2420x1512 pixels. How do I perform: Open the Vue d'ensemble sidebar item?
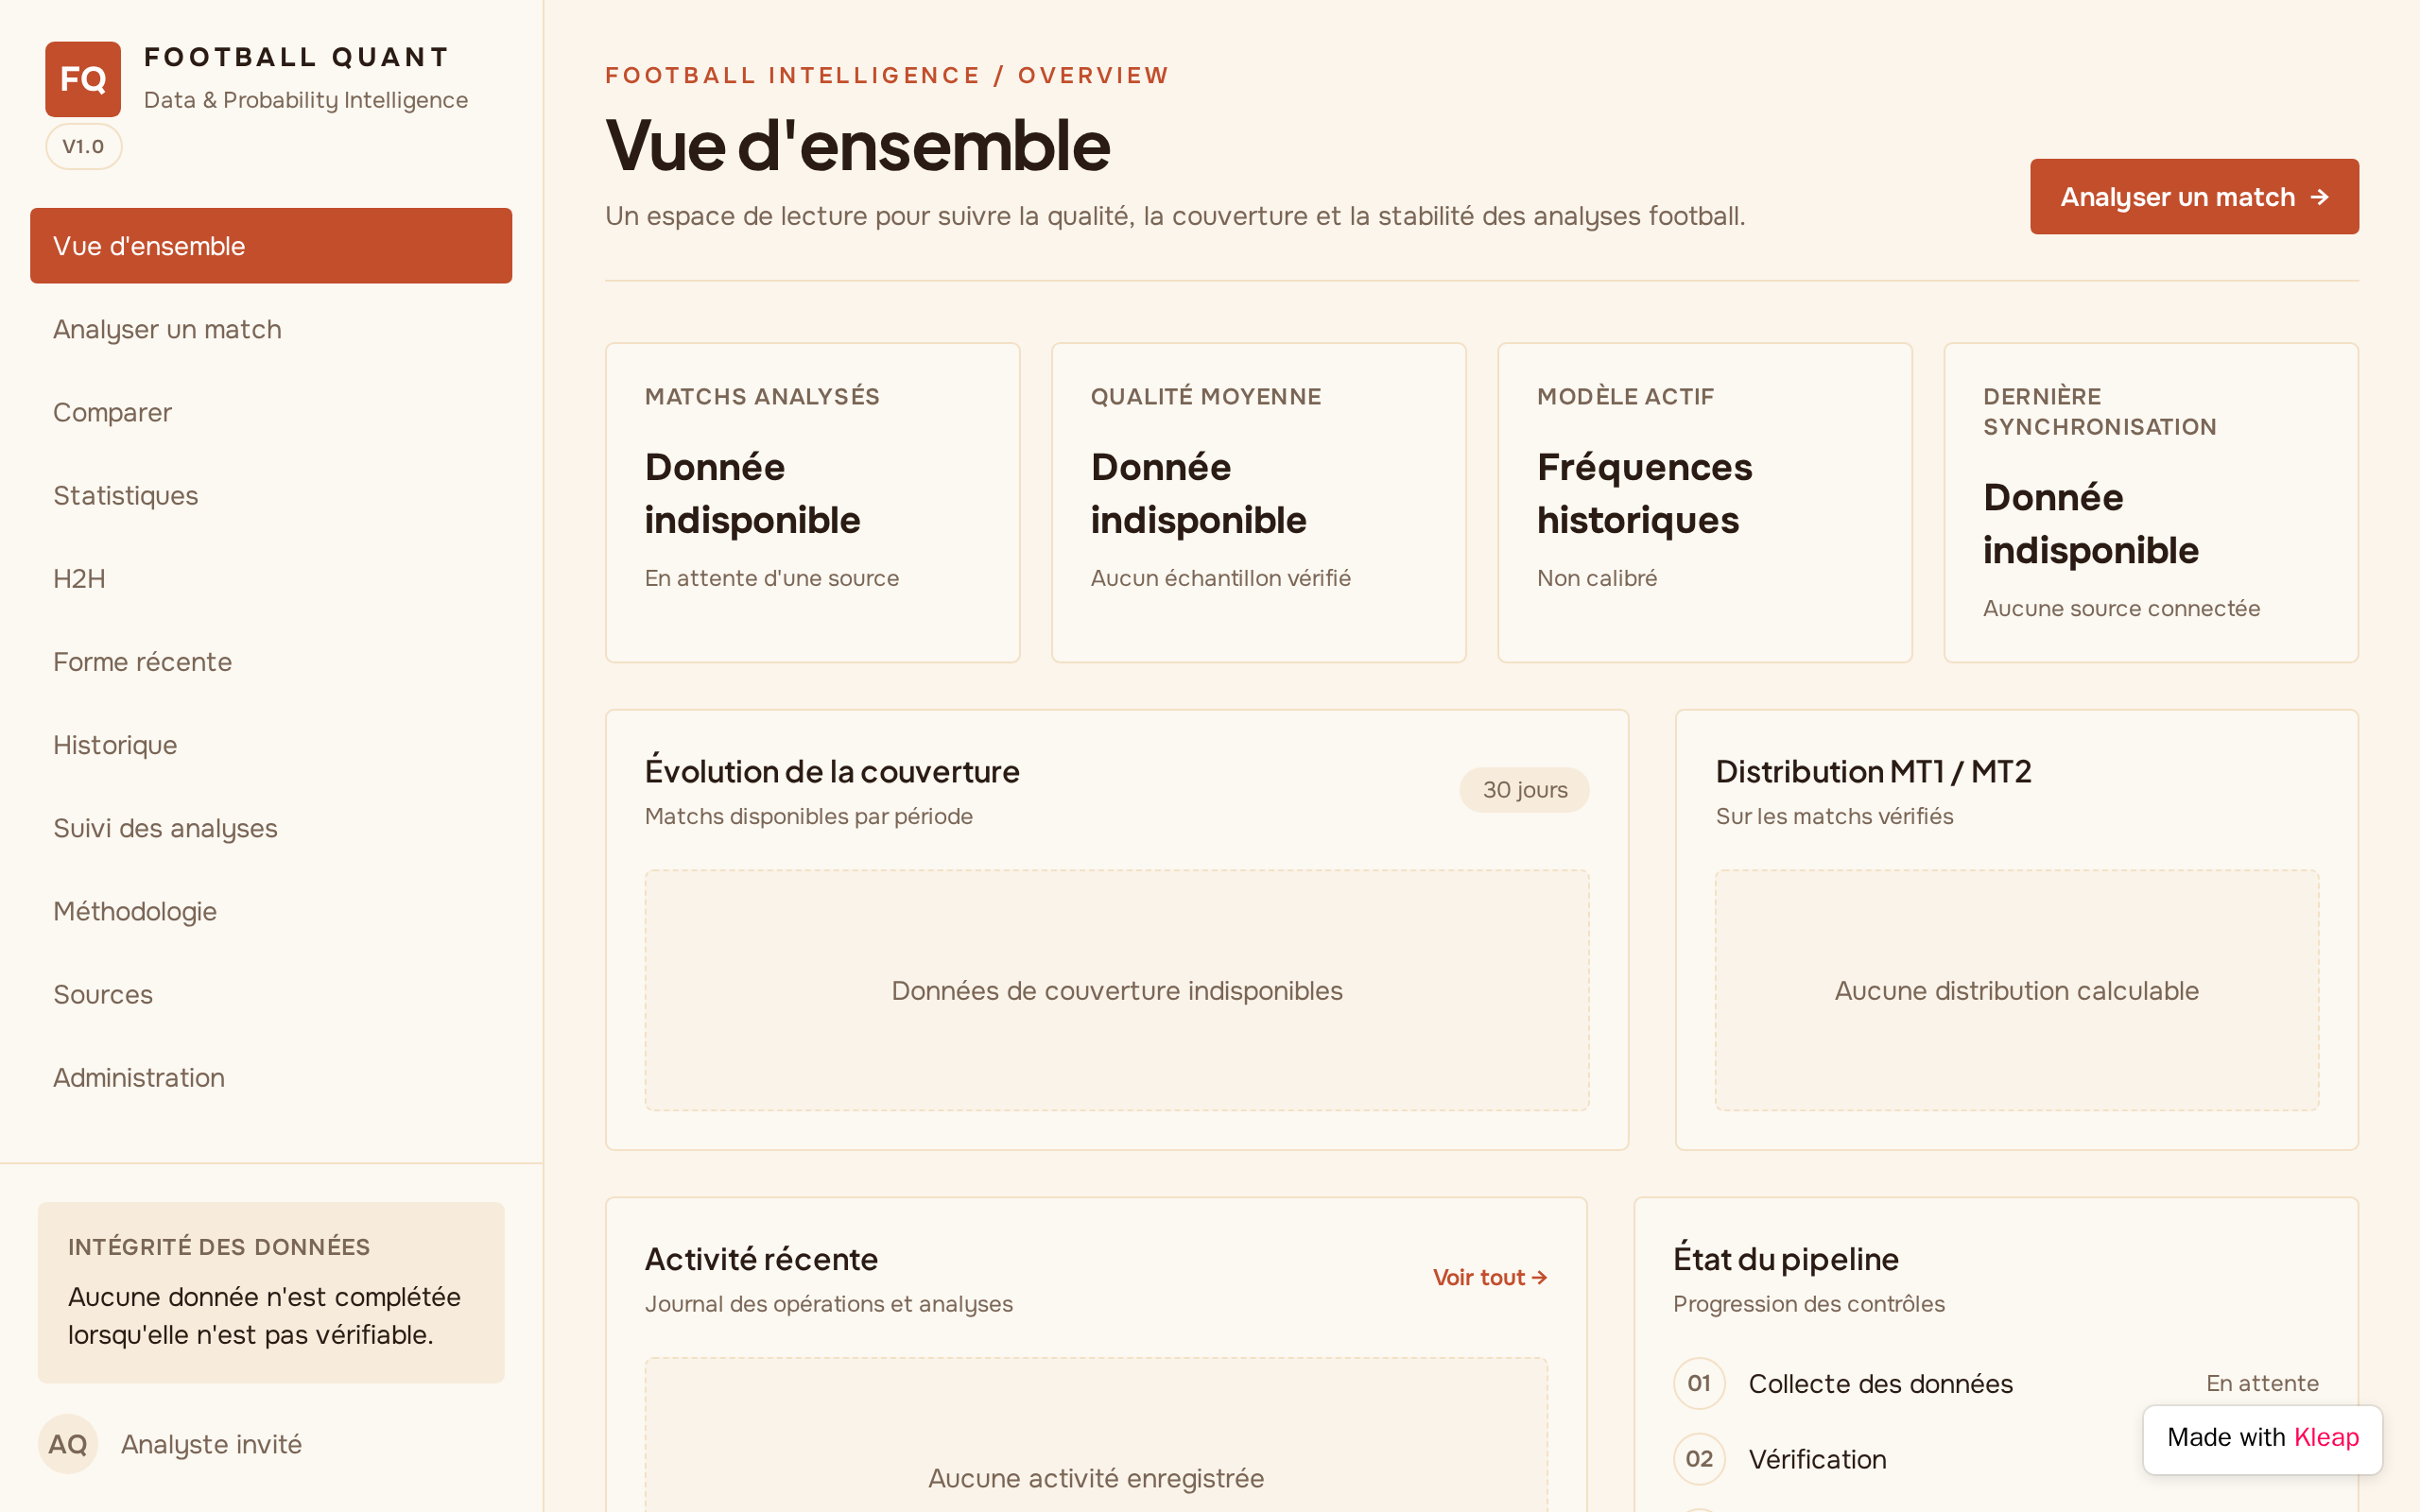click(271, 246)
